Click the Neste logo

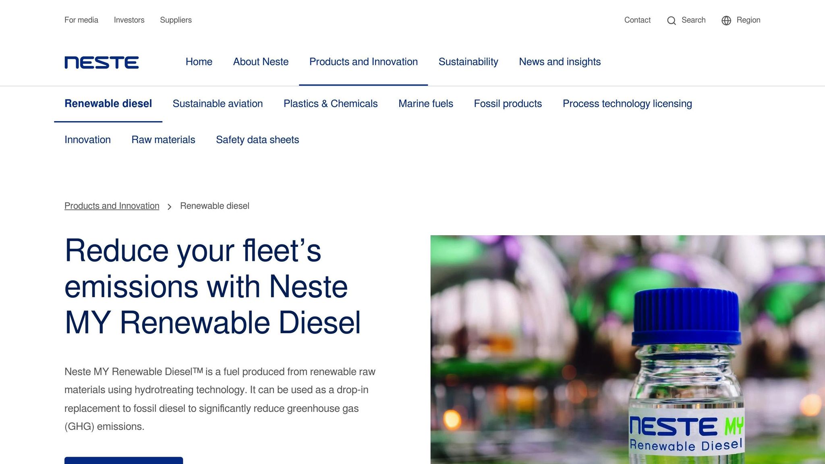(x=102, y=62)
